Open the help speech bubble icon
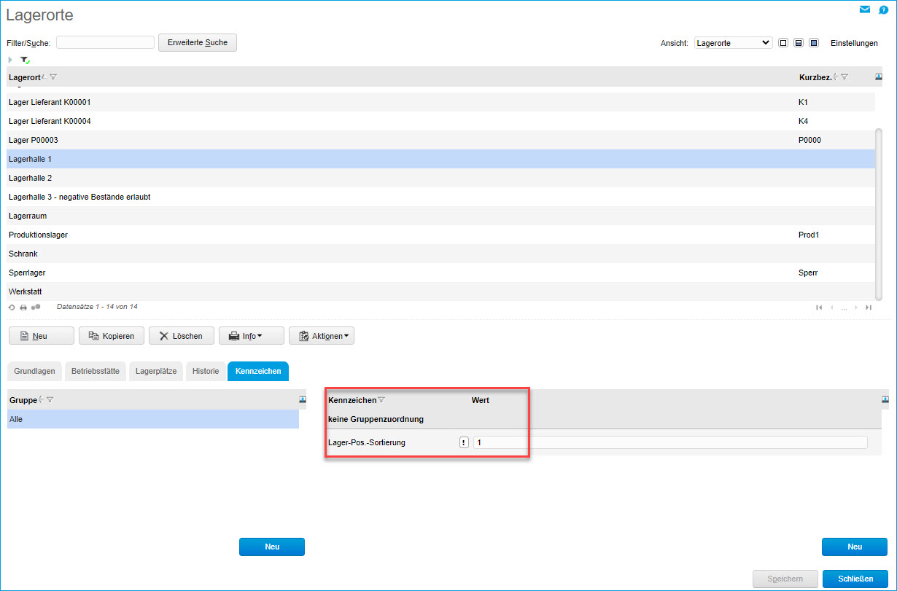Viewport: 897px width, 591px height. (884, 9)
